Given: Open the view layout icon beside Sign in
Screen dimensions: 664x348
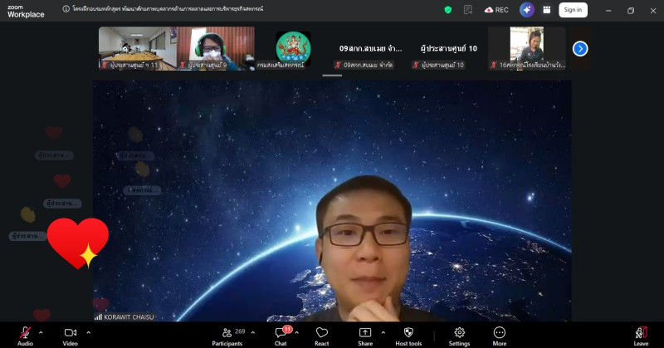Looking at the screenshot, I should [547, 10].
